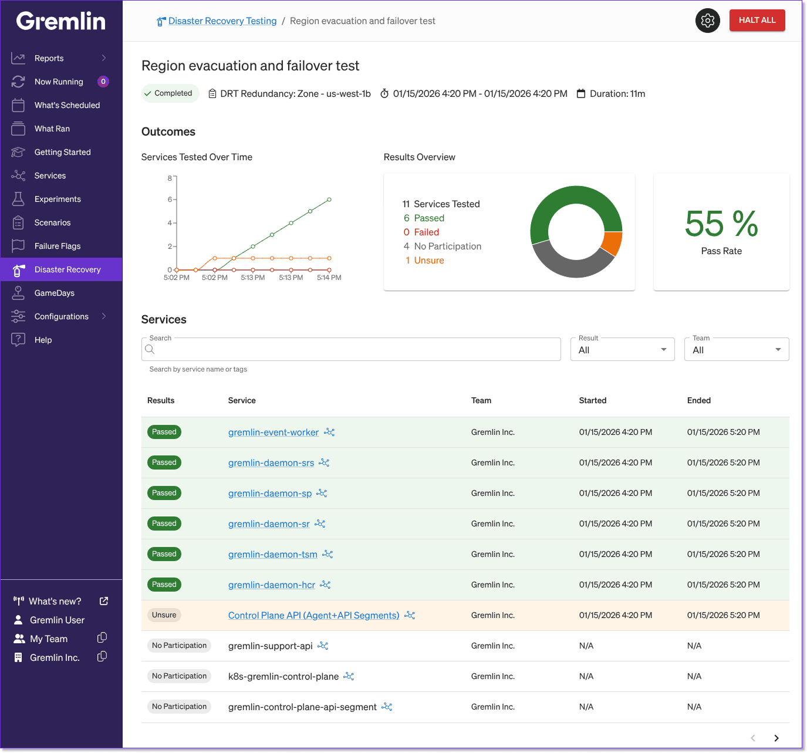807x753 pixels.
Task: Click the Failure Flags flag icon
Action: pos(18,246)
